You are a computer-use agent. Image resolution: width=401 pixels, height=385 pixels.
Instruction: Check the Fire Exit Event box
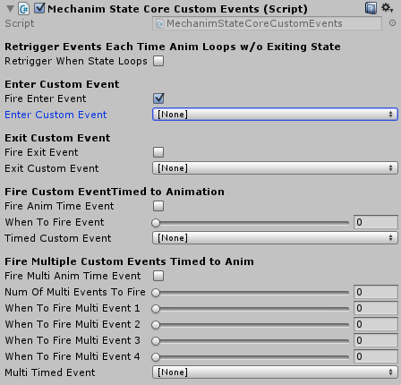click(158, 152)
